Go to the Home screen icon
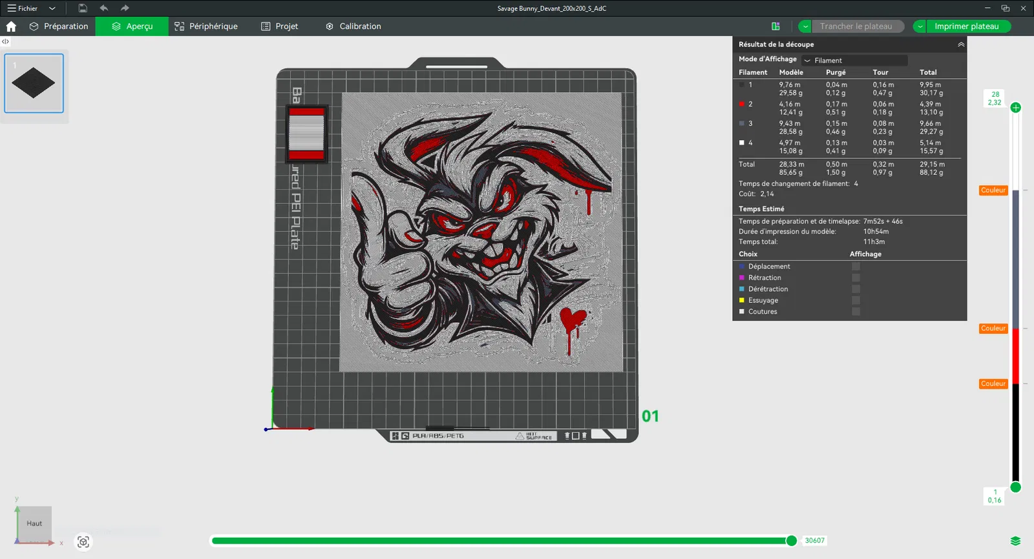Viewport: 1034px width, 559px height. [11, 26]
